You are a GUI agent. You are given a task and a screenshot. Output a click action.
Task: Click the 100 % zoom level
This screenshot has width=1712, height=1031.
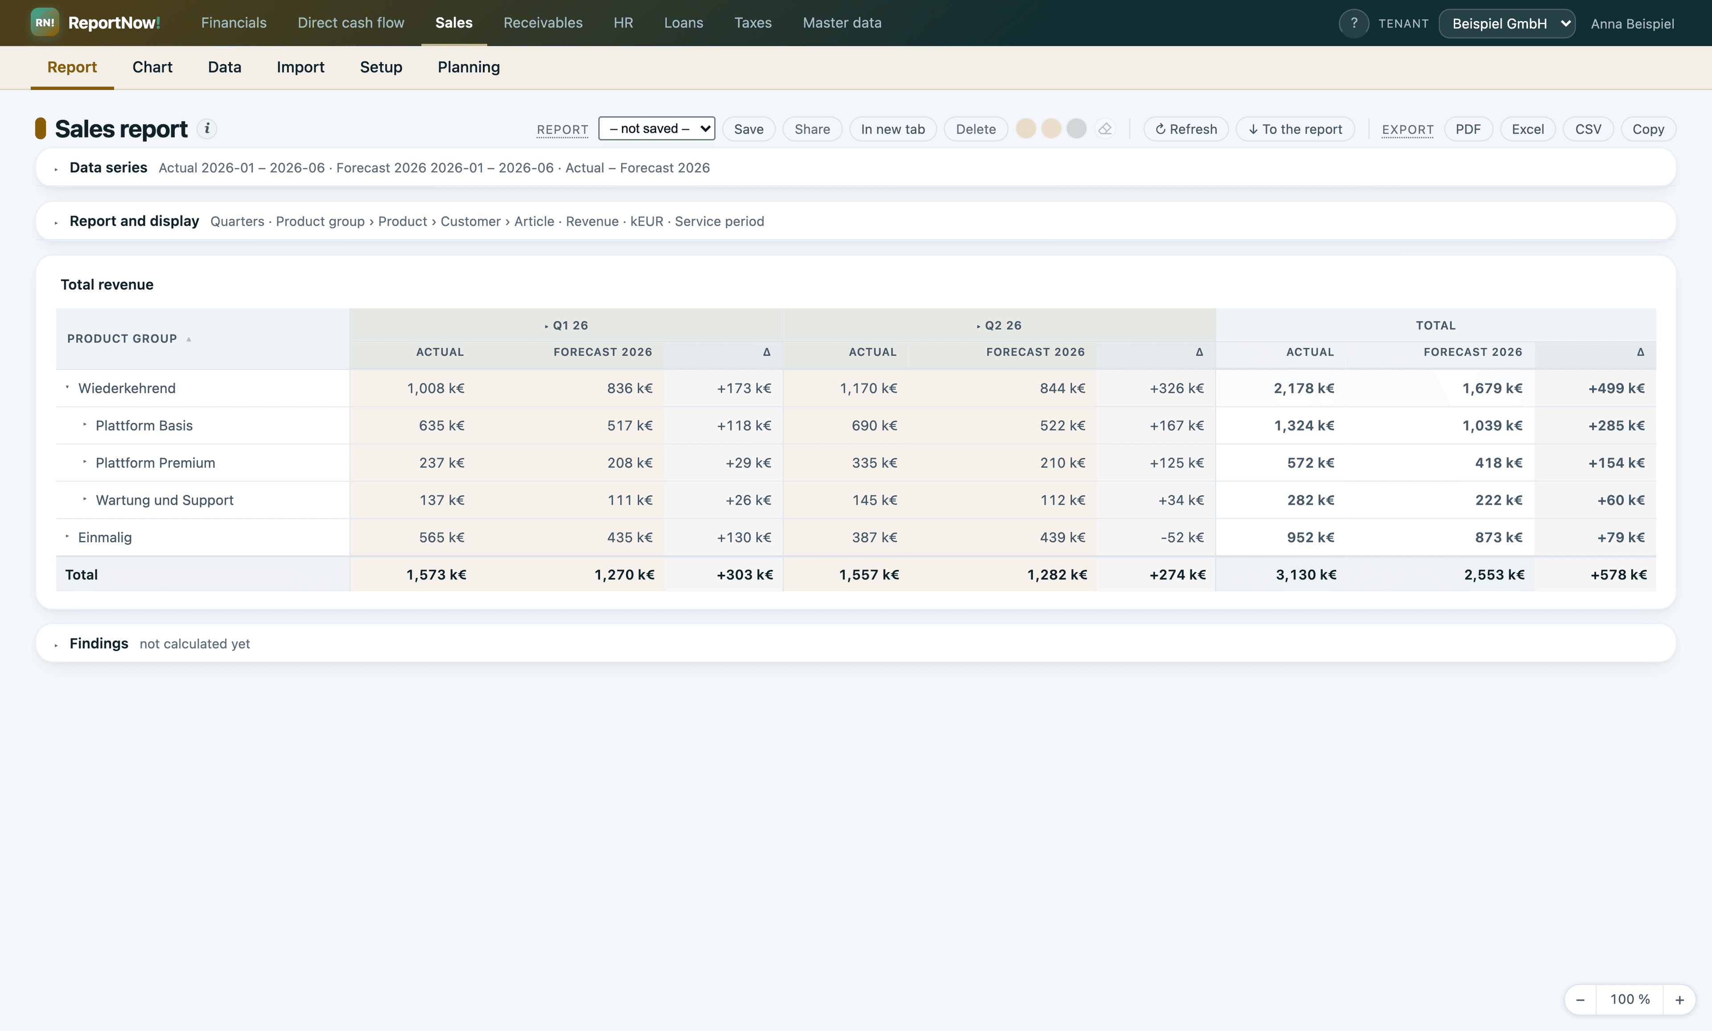coord(1630,999)
